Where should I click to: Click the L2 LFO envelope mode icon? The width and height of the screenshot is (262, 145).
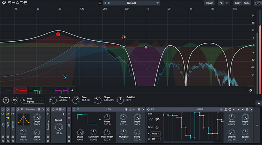[x=135, y=110]
